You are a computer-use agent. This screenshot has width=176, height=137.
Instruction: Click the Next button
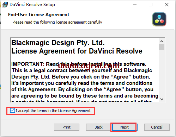tap(125, 127)
